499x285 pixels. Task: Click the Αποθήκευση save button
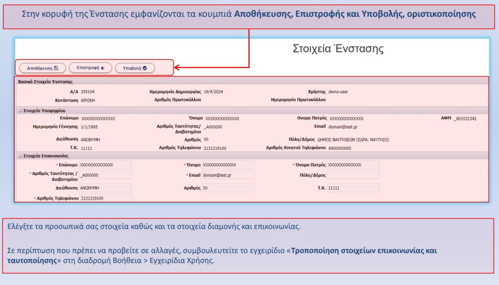click(x=42, y=68)
